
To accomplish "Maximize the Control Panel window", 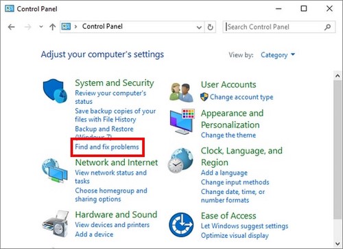I will pyautogui.click(x=304, y=9).
